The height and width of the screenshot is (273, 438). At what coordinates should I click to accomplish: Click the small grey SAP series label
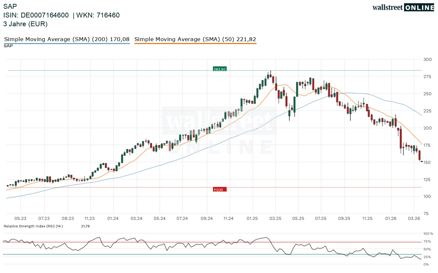8,46
